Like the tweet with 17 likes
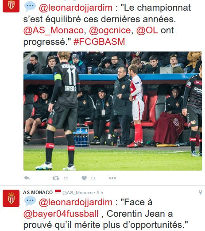This screenshot has width=205, height=231. coord(84,178)
